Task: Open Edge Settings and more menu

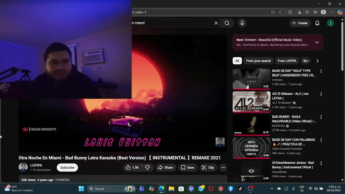Action: (x=332, y=12)
